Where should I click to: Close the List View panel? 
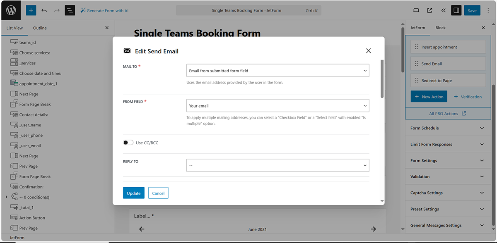[107, 28]
